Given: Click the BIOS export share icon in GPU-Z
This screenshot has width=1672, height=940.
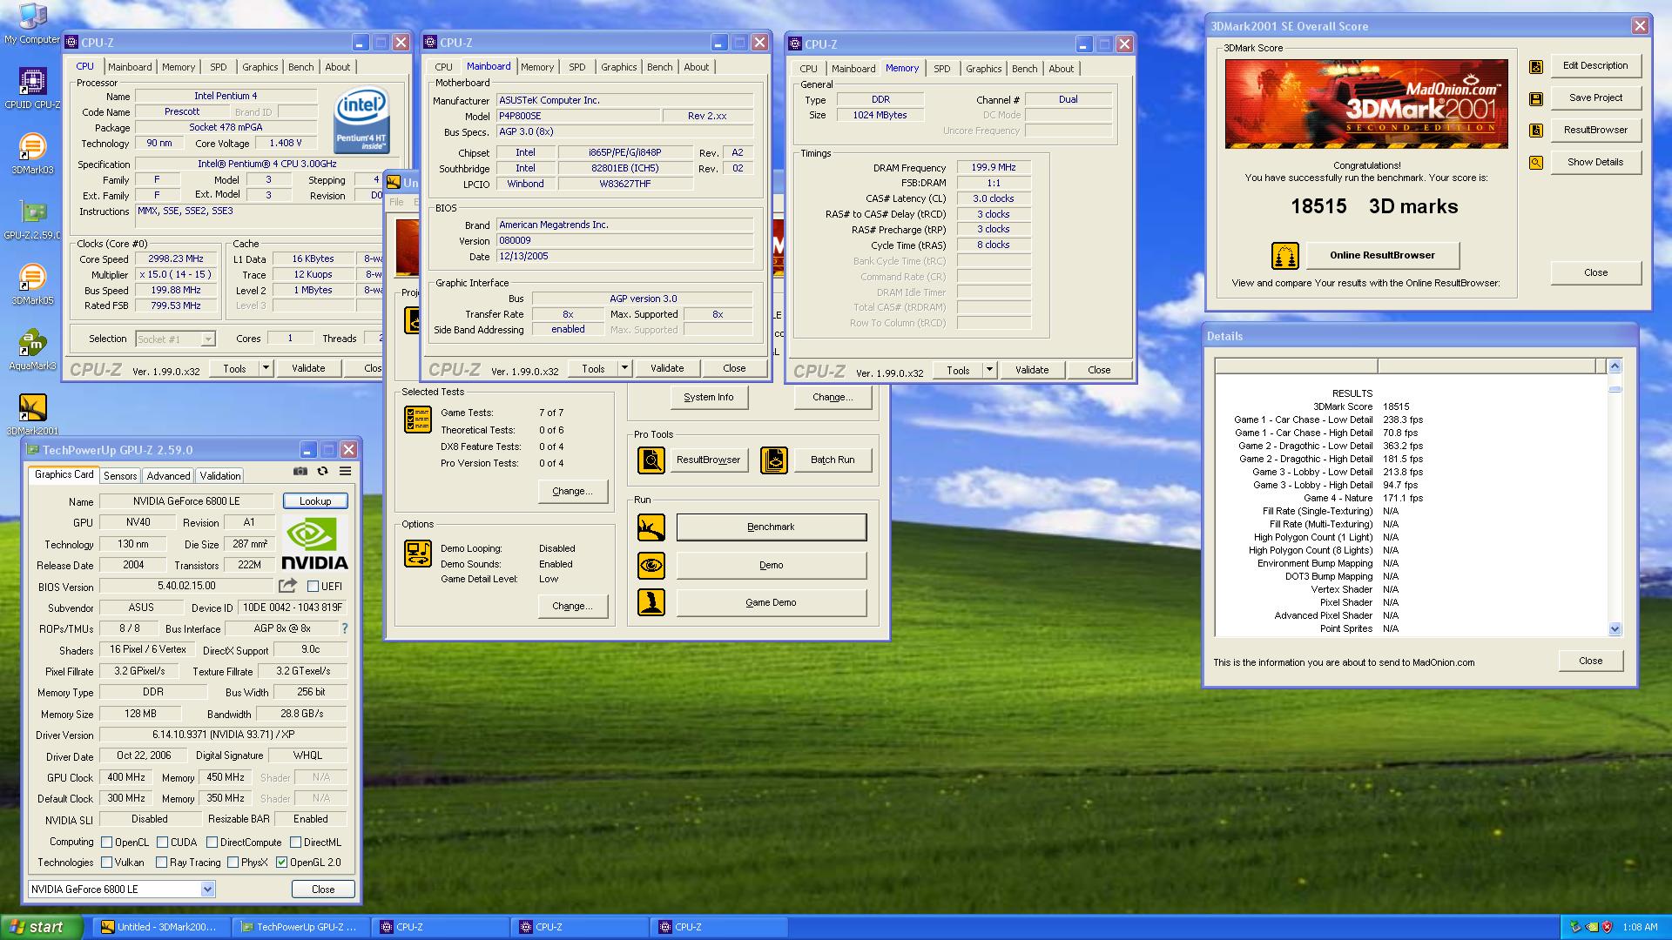Looking at the screenshot, I should point(287,586).
